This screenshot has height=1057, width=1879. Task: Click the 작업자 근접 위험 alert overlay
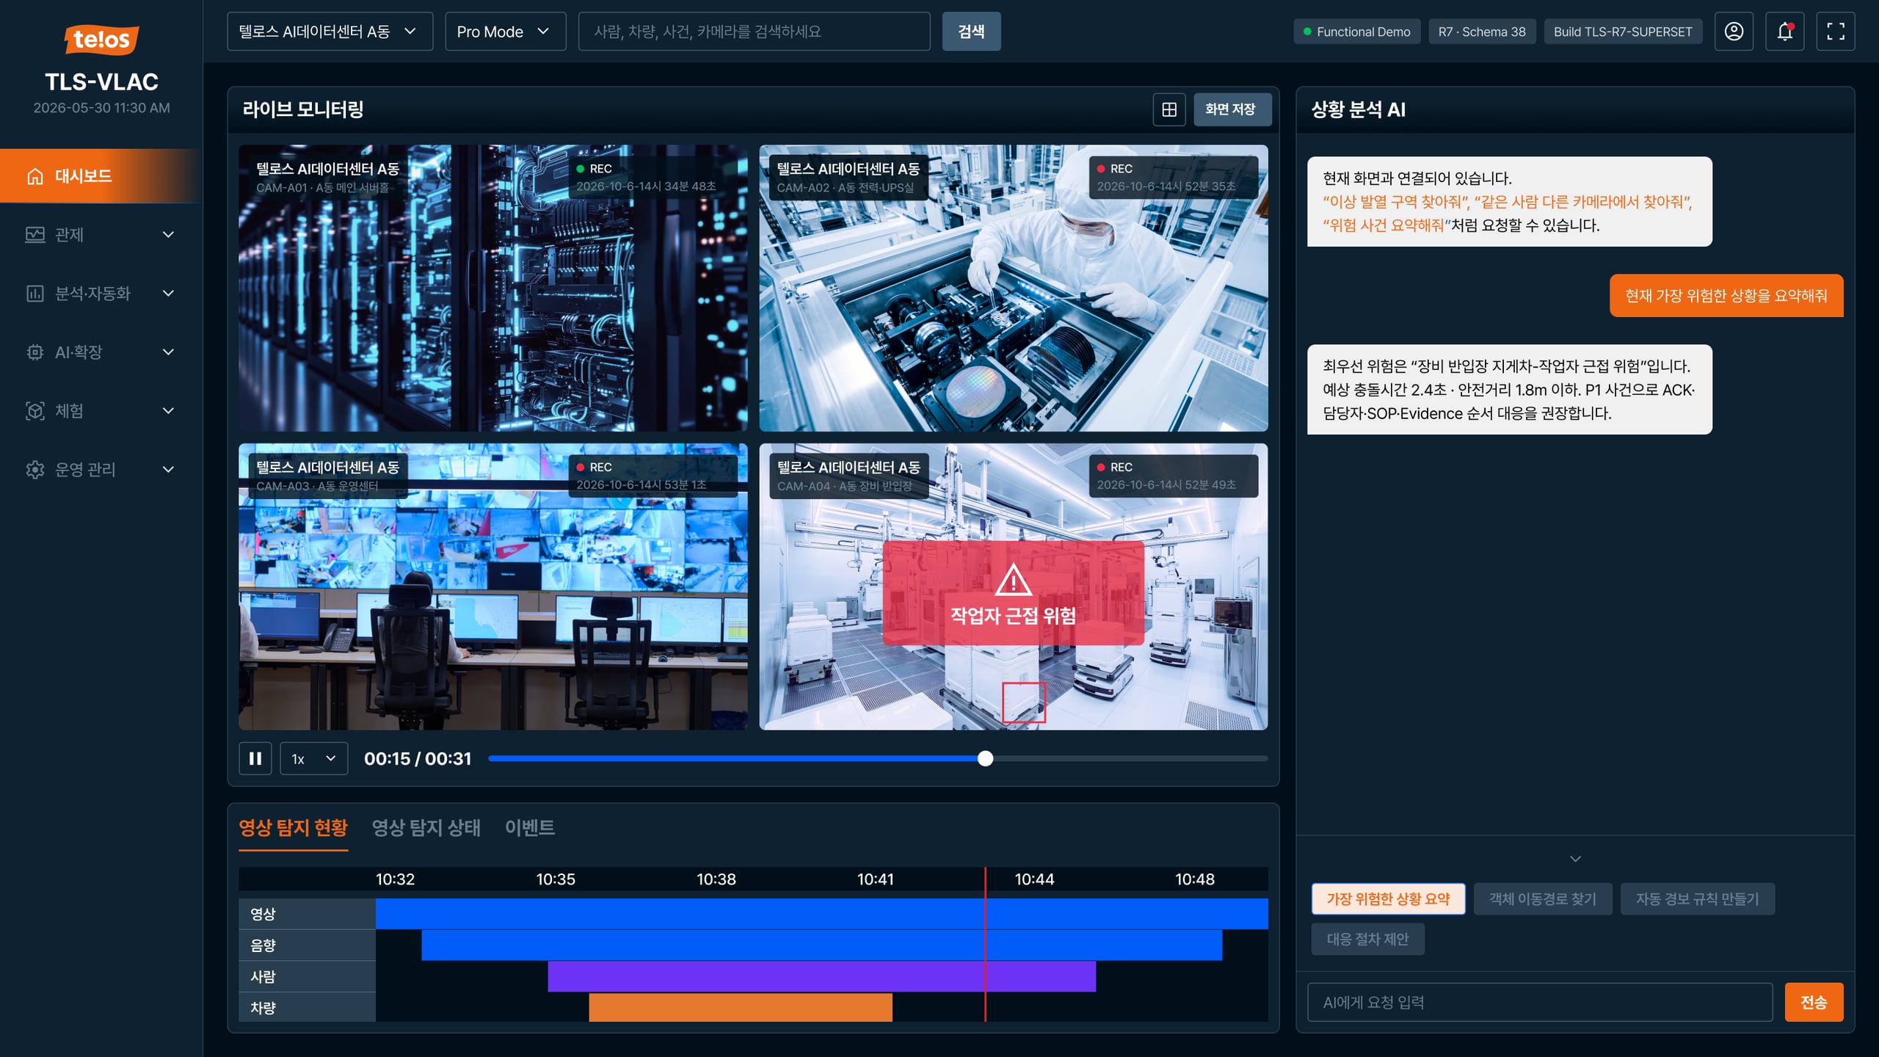[1013, 593]
